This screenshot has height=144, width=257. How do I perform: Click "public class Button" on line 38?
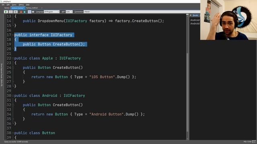coord(35,133)
